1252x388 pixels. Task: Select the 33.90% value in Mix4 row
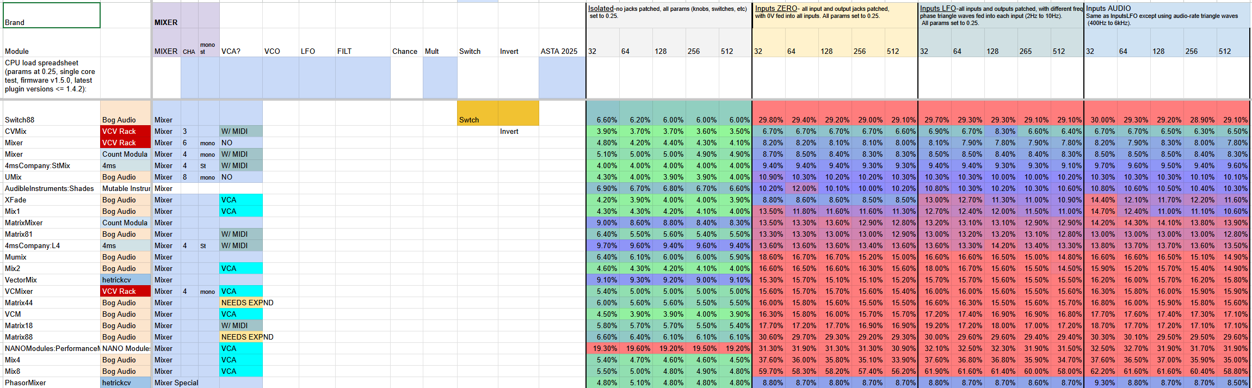[x=901, y=360]
